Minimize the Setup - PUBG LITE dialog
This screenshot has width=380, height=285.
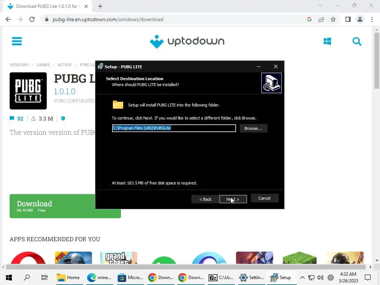pos(259,66)
